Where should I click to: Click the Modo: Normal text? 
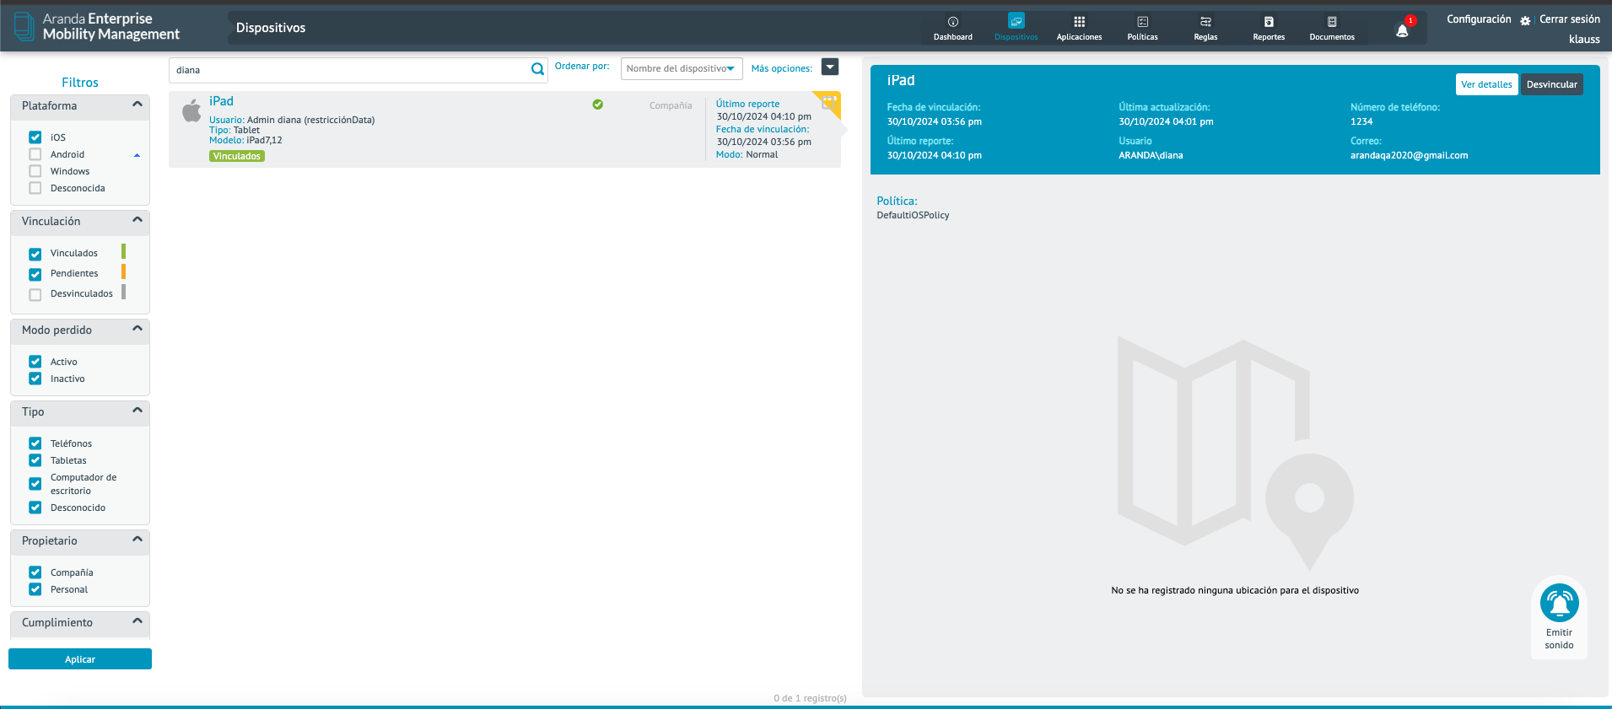tap(747, 154)
